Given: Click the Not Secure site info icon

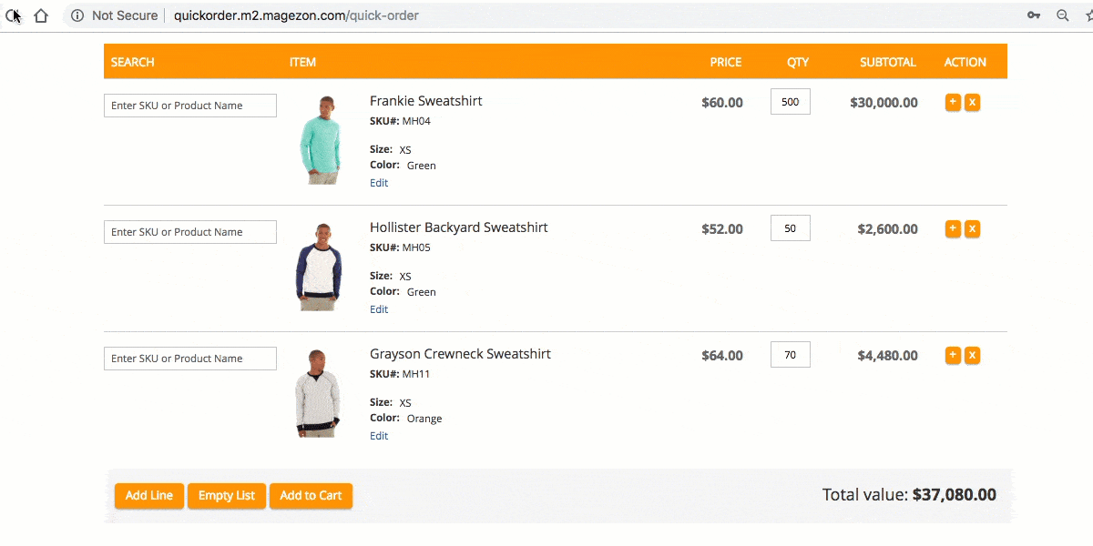Looking at the screenshot, I should (x=77, y=15).
